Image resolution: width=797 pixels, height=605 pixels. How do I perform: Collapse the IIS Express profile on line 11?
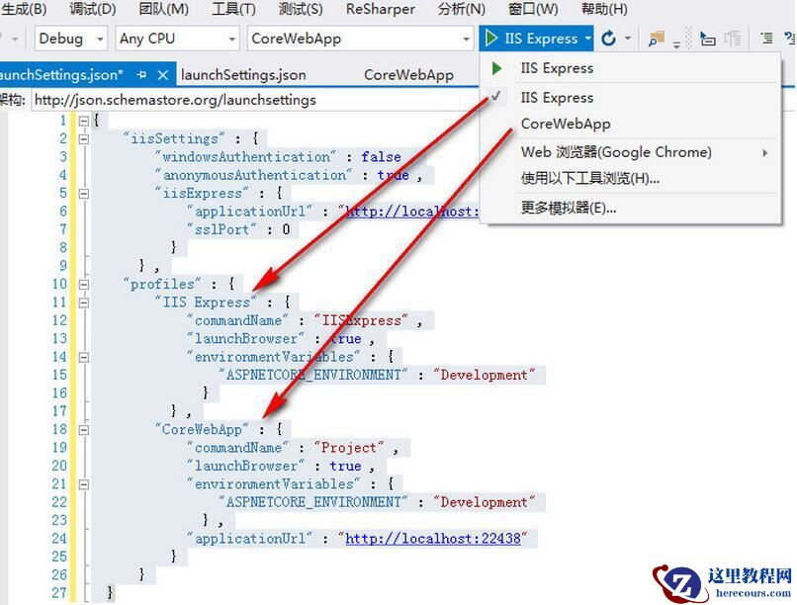[x=84, y=302]
